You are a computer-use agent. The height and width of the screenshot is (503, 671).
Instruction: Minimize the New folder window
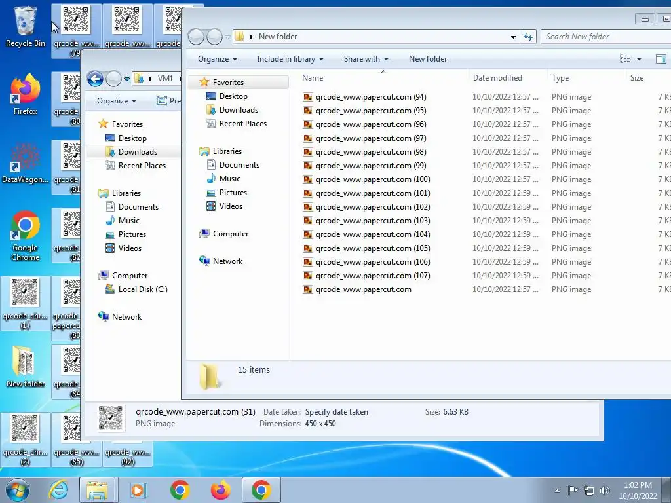click(x=645, y=19)
